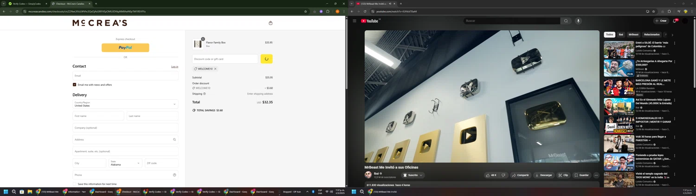Open the State dropdown showing Alabama
Image resolution: width=696 pixels, height=196 pixels.
(x=125, y=163)
